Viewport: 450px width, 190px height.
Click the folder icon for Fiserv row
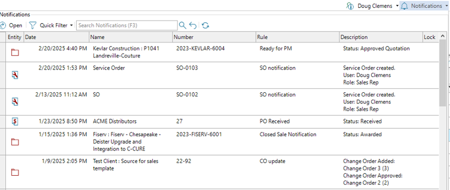15,141
